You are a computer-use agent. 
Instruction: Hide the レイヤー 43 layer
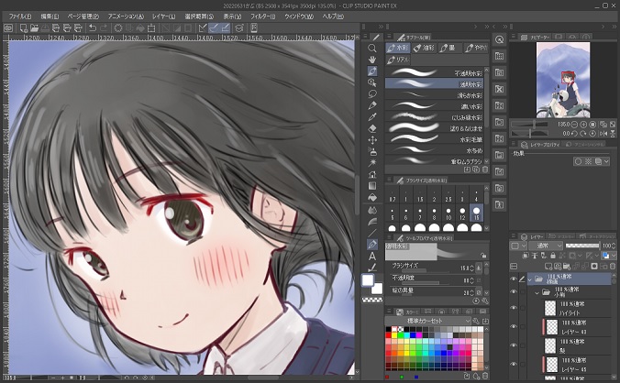click(514, 326)
